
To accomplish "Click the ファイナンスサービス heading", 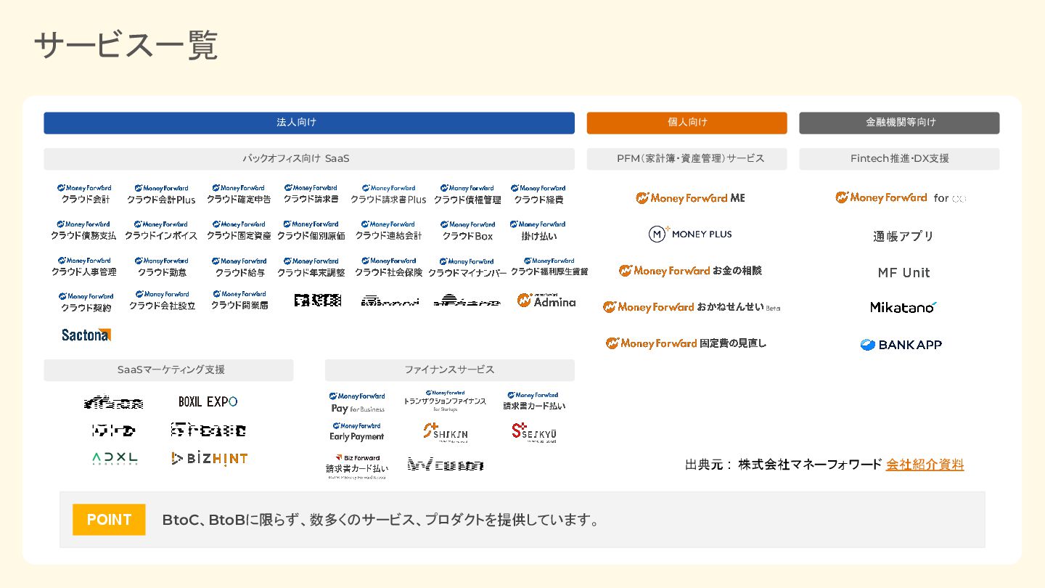I will tap(450, 370).
